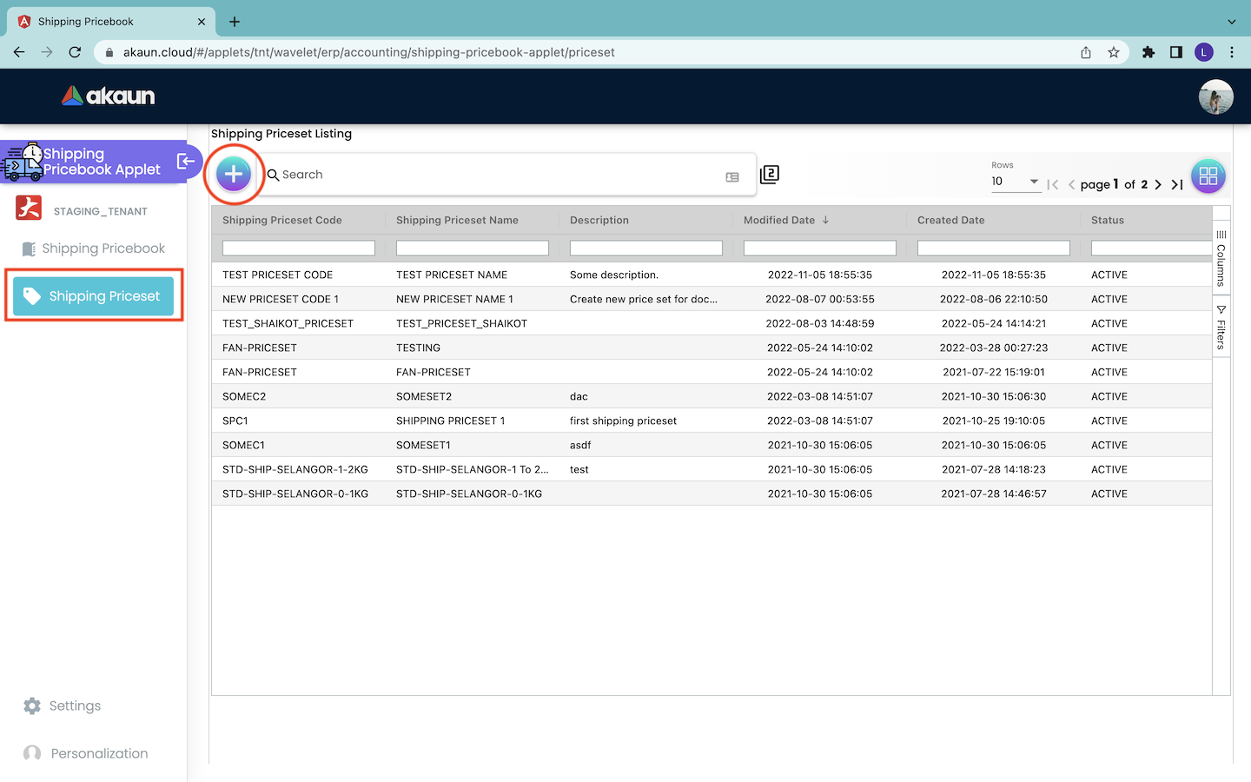Click the applet exit icon in sidebar
Viewport: 1251px width, 782px height.
click(185, 161)
